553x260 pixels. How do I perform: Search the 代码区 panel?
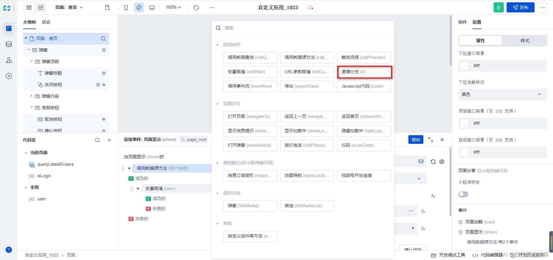(98, 140)
